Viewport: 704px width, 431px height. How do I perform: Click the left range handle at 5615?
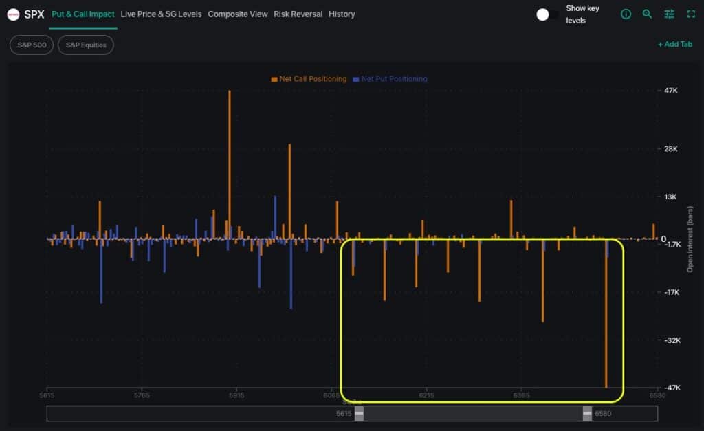click(x=359, y=413)
